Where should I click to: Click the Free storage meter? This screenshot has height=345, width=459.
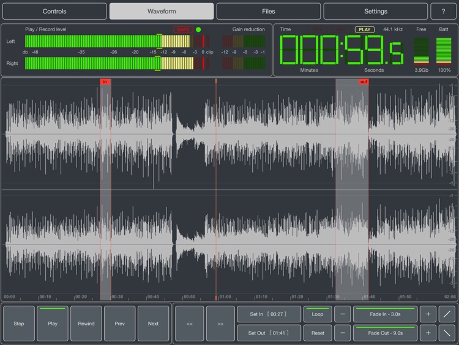(421, 51)
